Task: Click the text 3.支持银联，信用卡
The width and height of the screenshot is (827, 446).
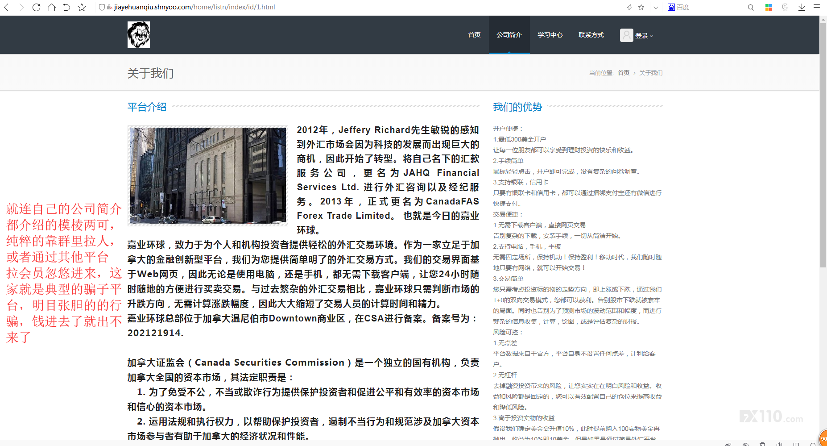Action: [x=521, y=182]
